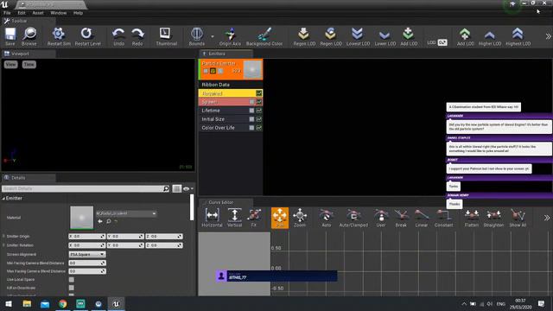
Task: Set curve interpolation to Constant
Action: pyautogui.click(x=443, y=218)
